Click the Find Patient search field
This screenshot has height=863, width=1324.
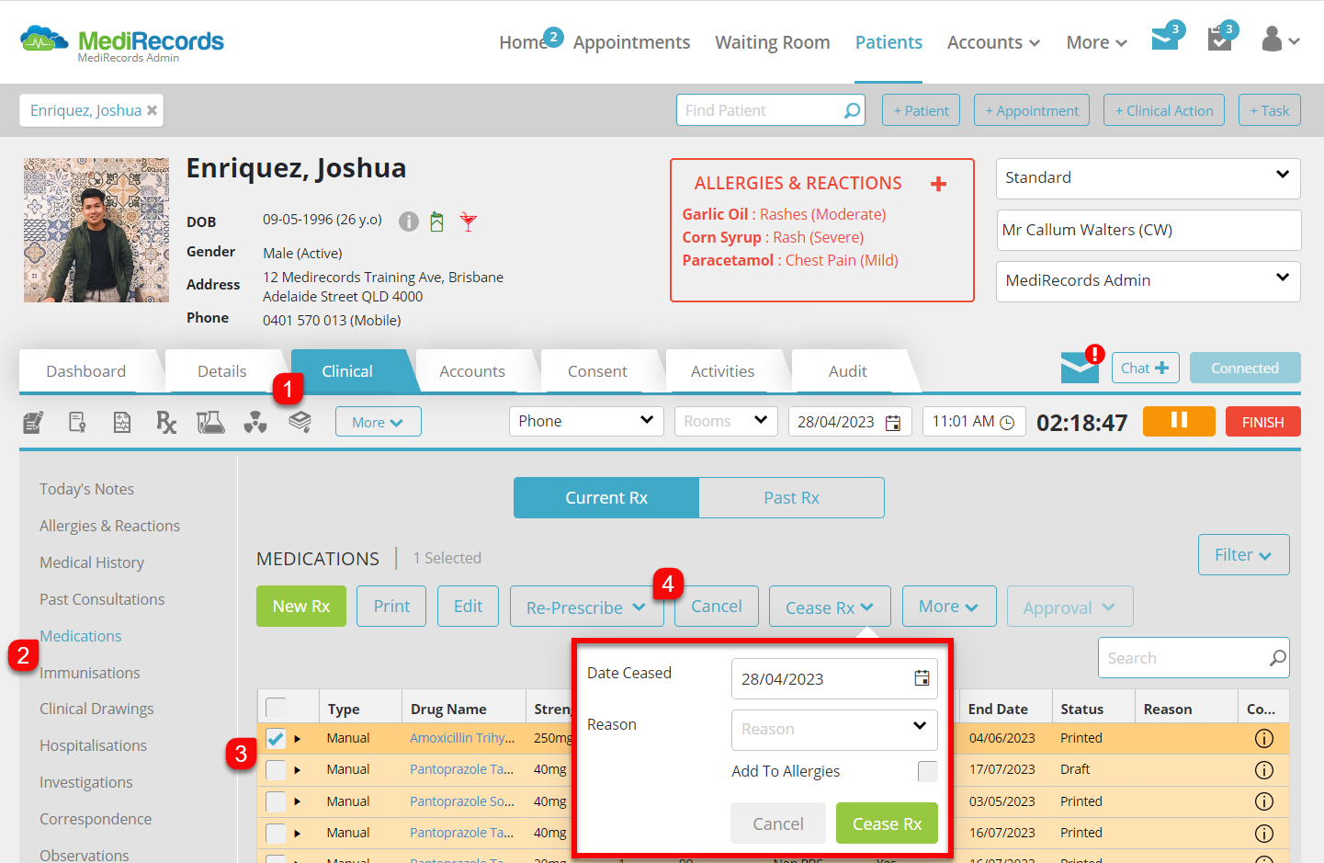[x=770, y=110]
